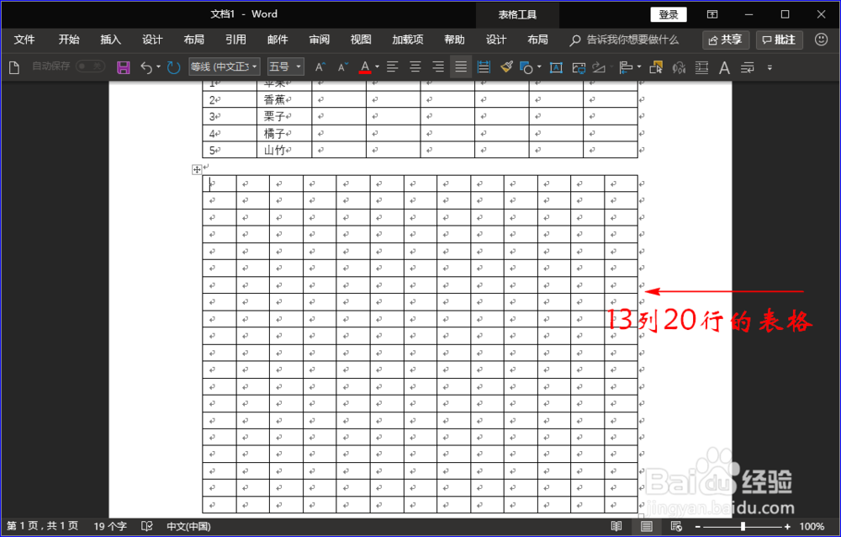Increase font size with the A-up icon
This screenshot has width=841, height=537.
point(320,67)
